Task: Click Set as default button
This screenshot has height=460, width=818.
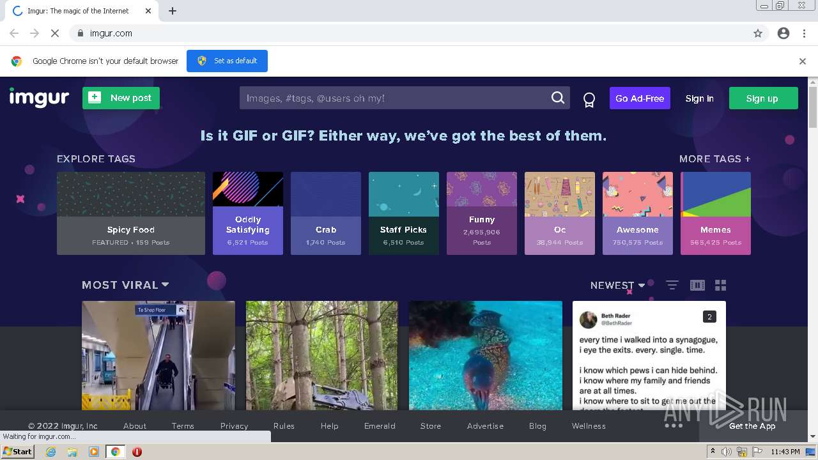Action: pyautogui.click(x=227, y=61)
